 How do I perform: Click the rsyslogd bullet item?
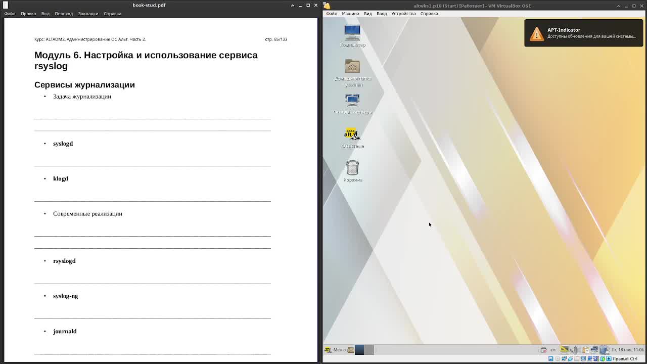pyautogui.click(x=64, y=261)
